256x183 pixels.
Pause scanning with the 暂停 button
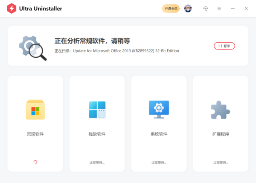pyautogui.click(x=224, y=46)
